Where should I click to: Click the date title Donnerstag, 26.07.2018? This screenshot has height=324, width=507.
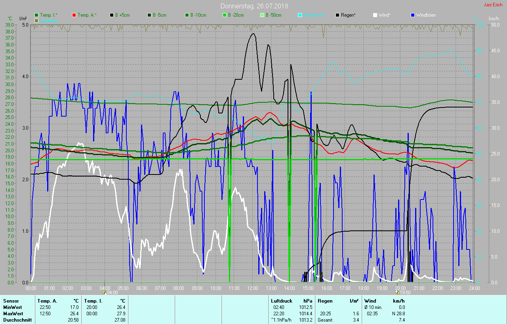[254, 6]
